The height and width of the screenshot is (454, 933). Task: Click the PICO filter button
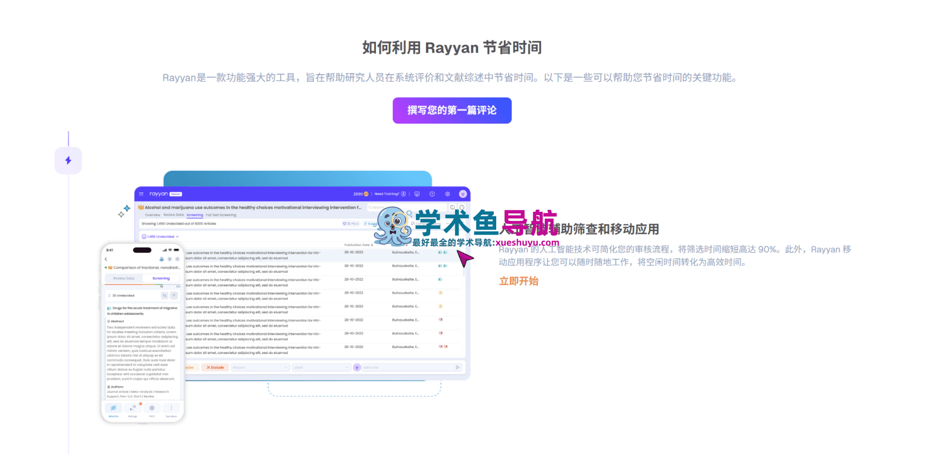click(x=351, y=224)
